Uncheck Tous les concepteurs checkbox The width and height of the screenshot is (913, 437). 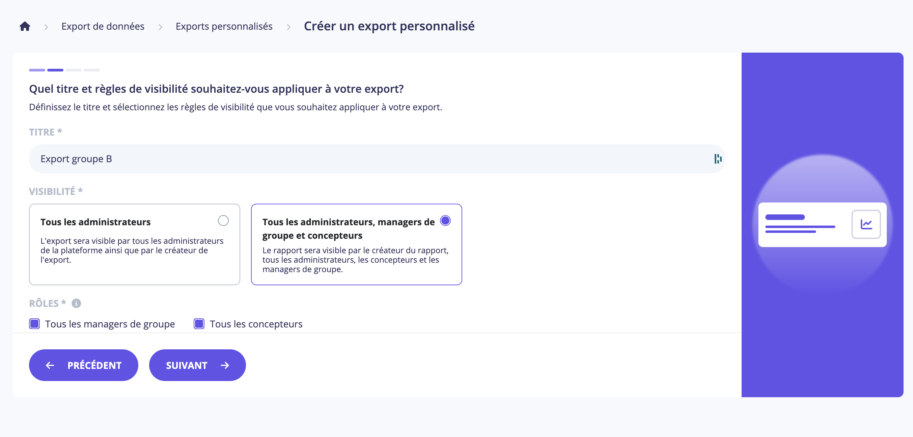pyautogui.click(x=199, y=324)
